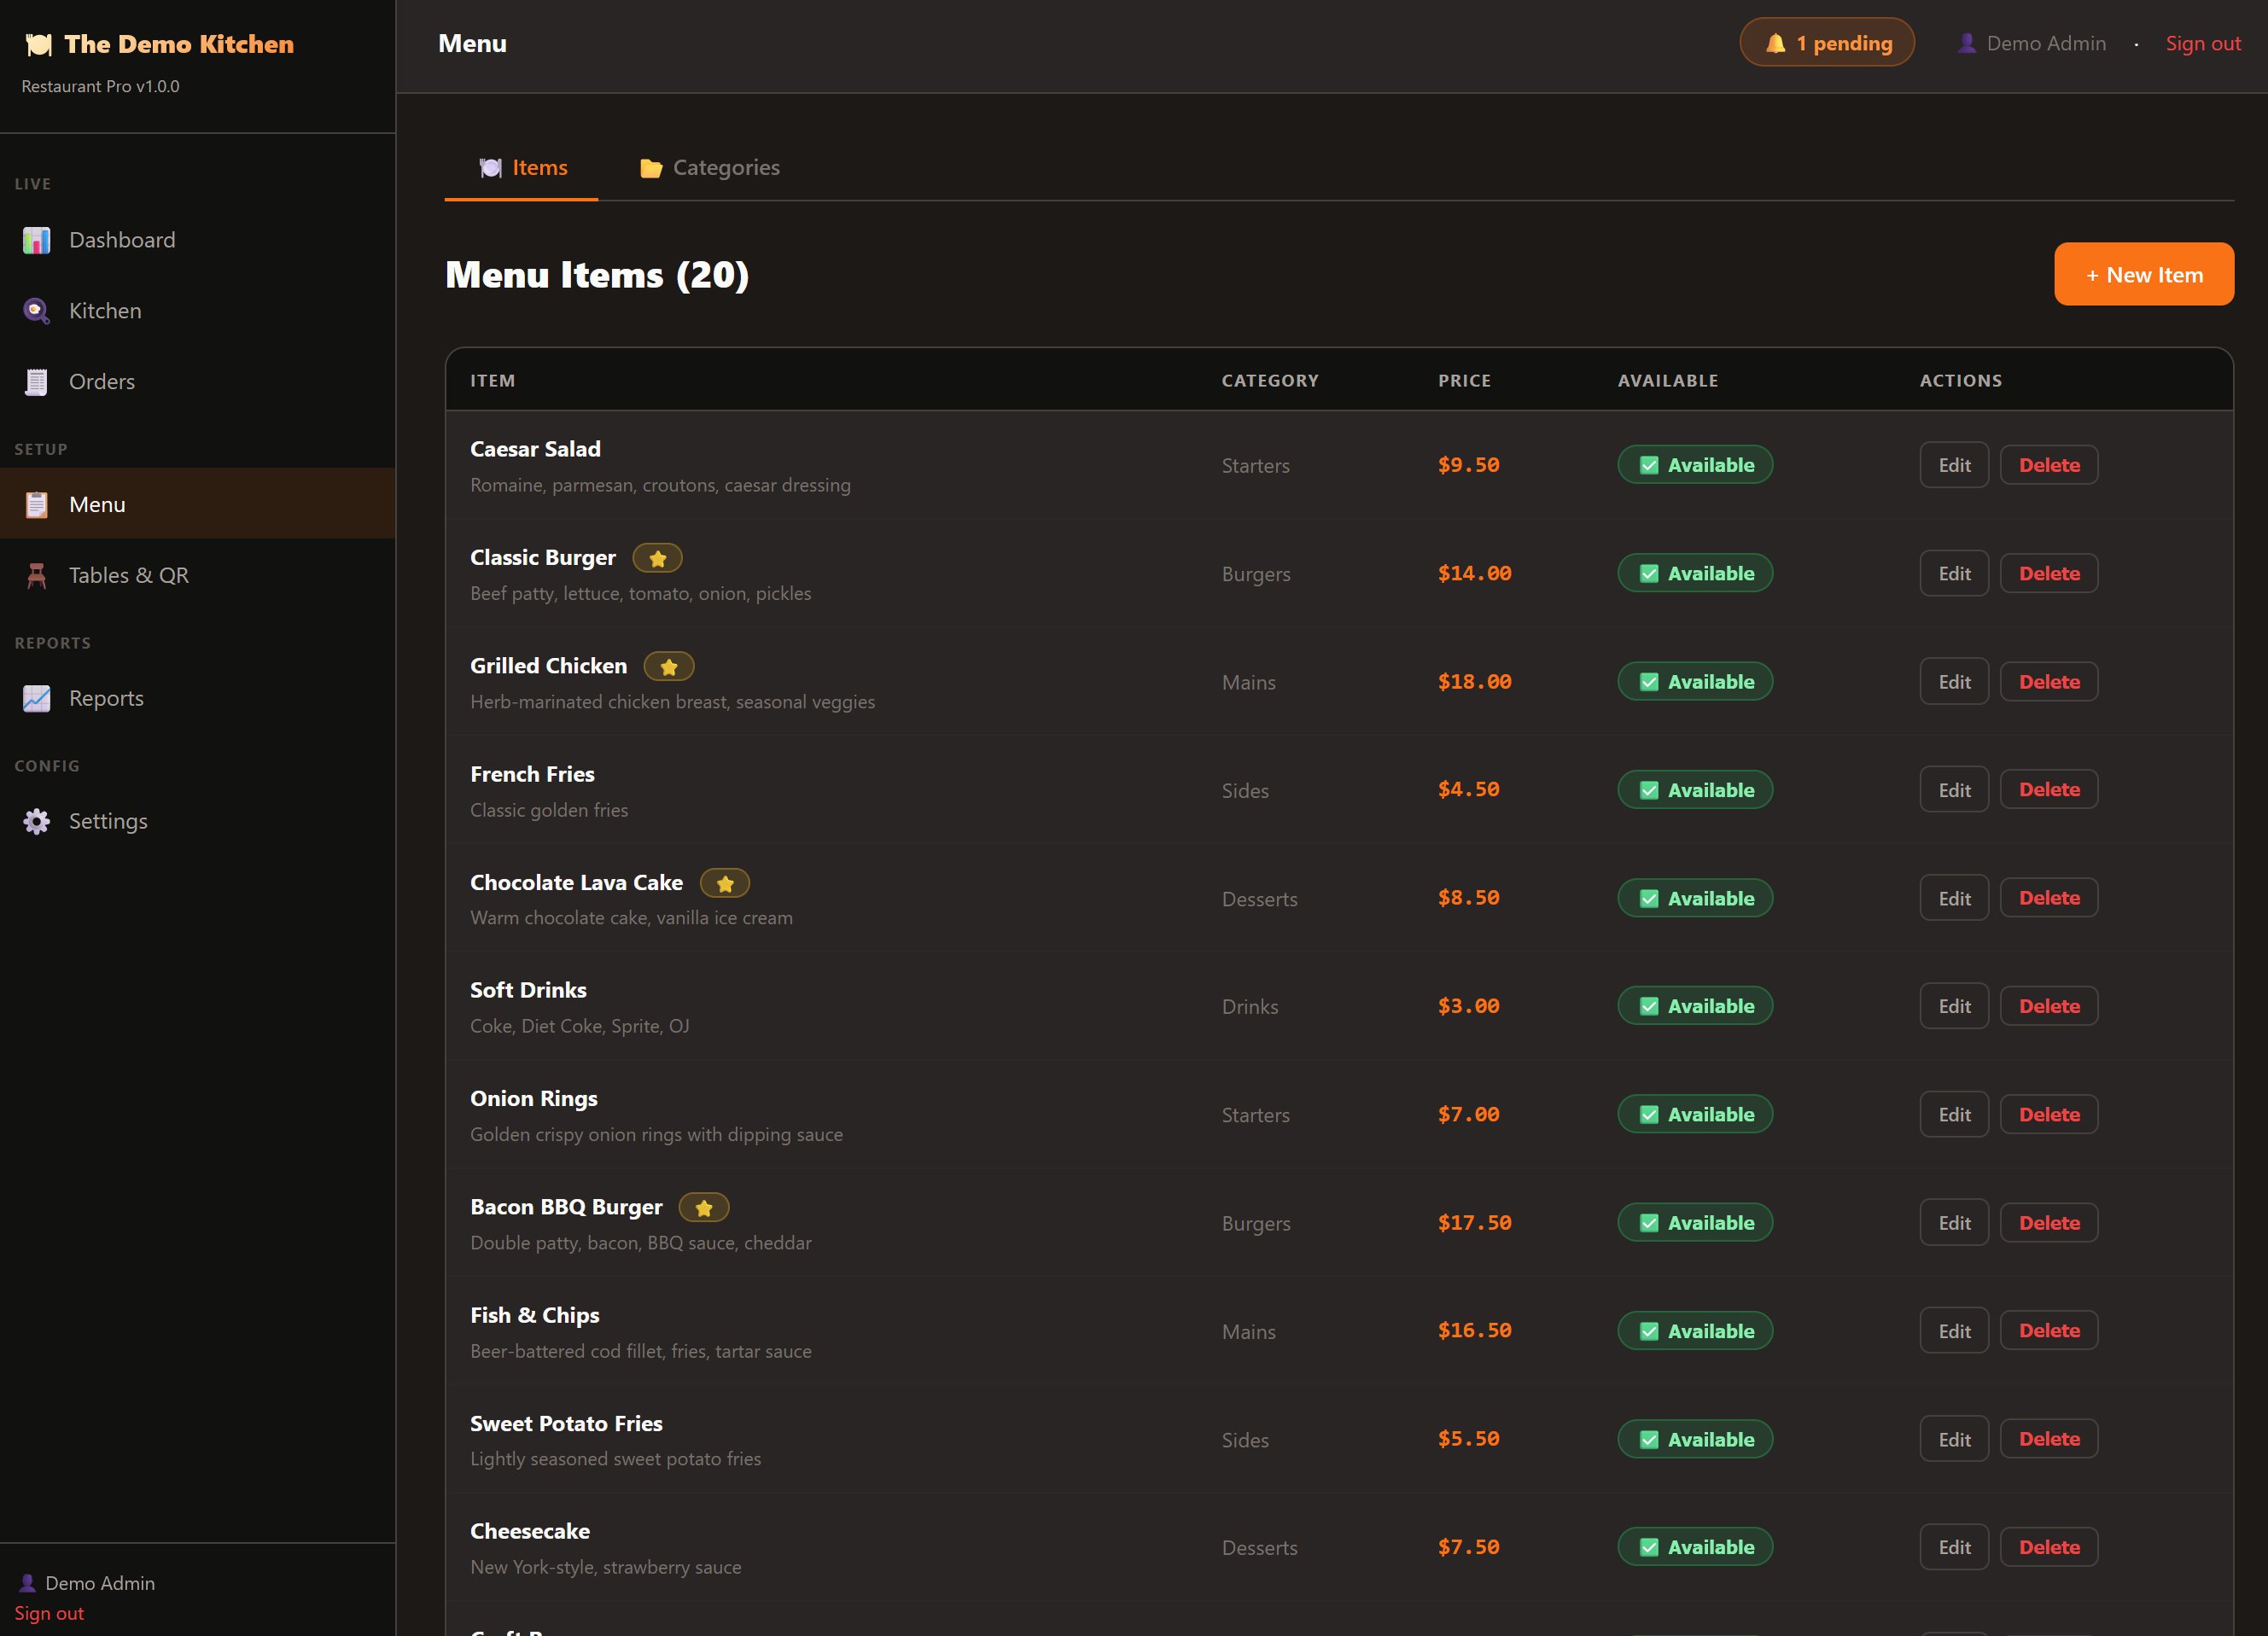Click the star badge on Chocolate Lava Cake

point(725,883)
